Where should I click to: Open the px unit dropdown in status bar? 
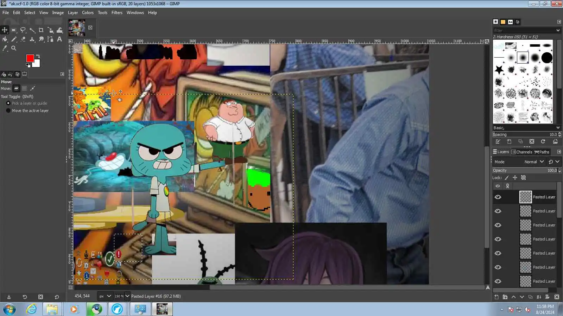point(105,296)
